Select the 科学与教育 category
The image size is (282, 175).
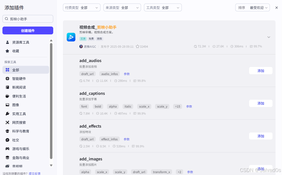point(26,131)
